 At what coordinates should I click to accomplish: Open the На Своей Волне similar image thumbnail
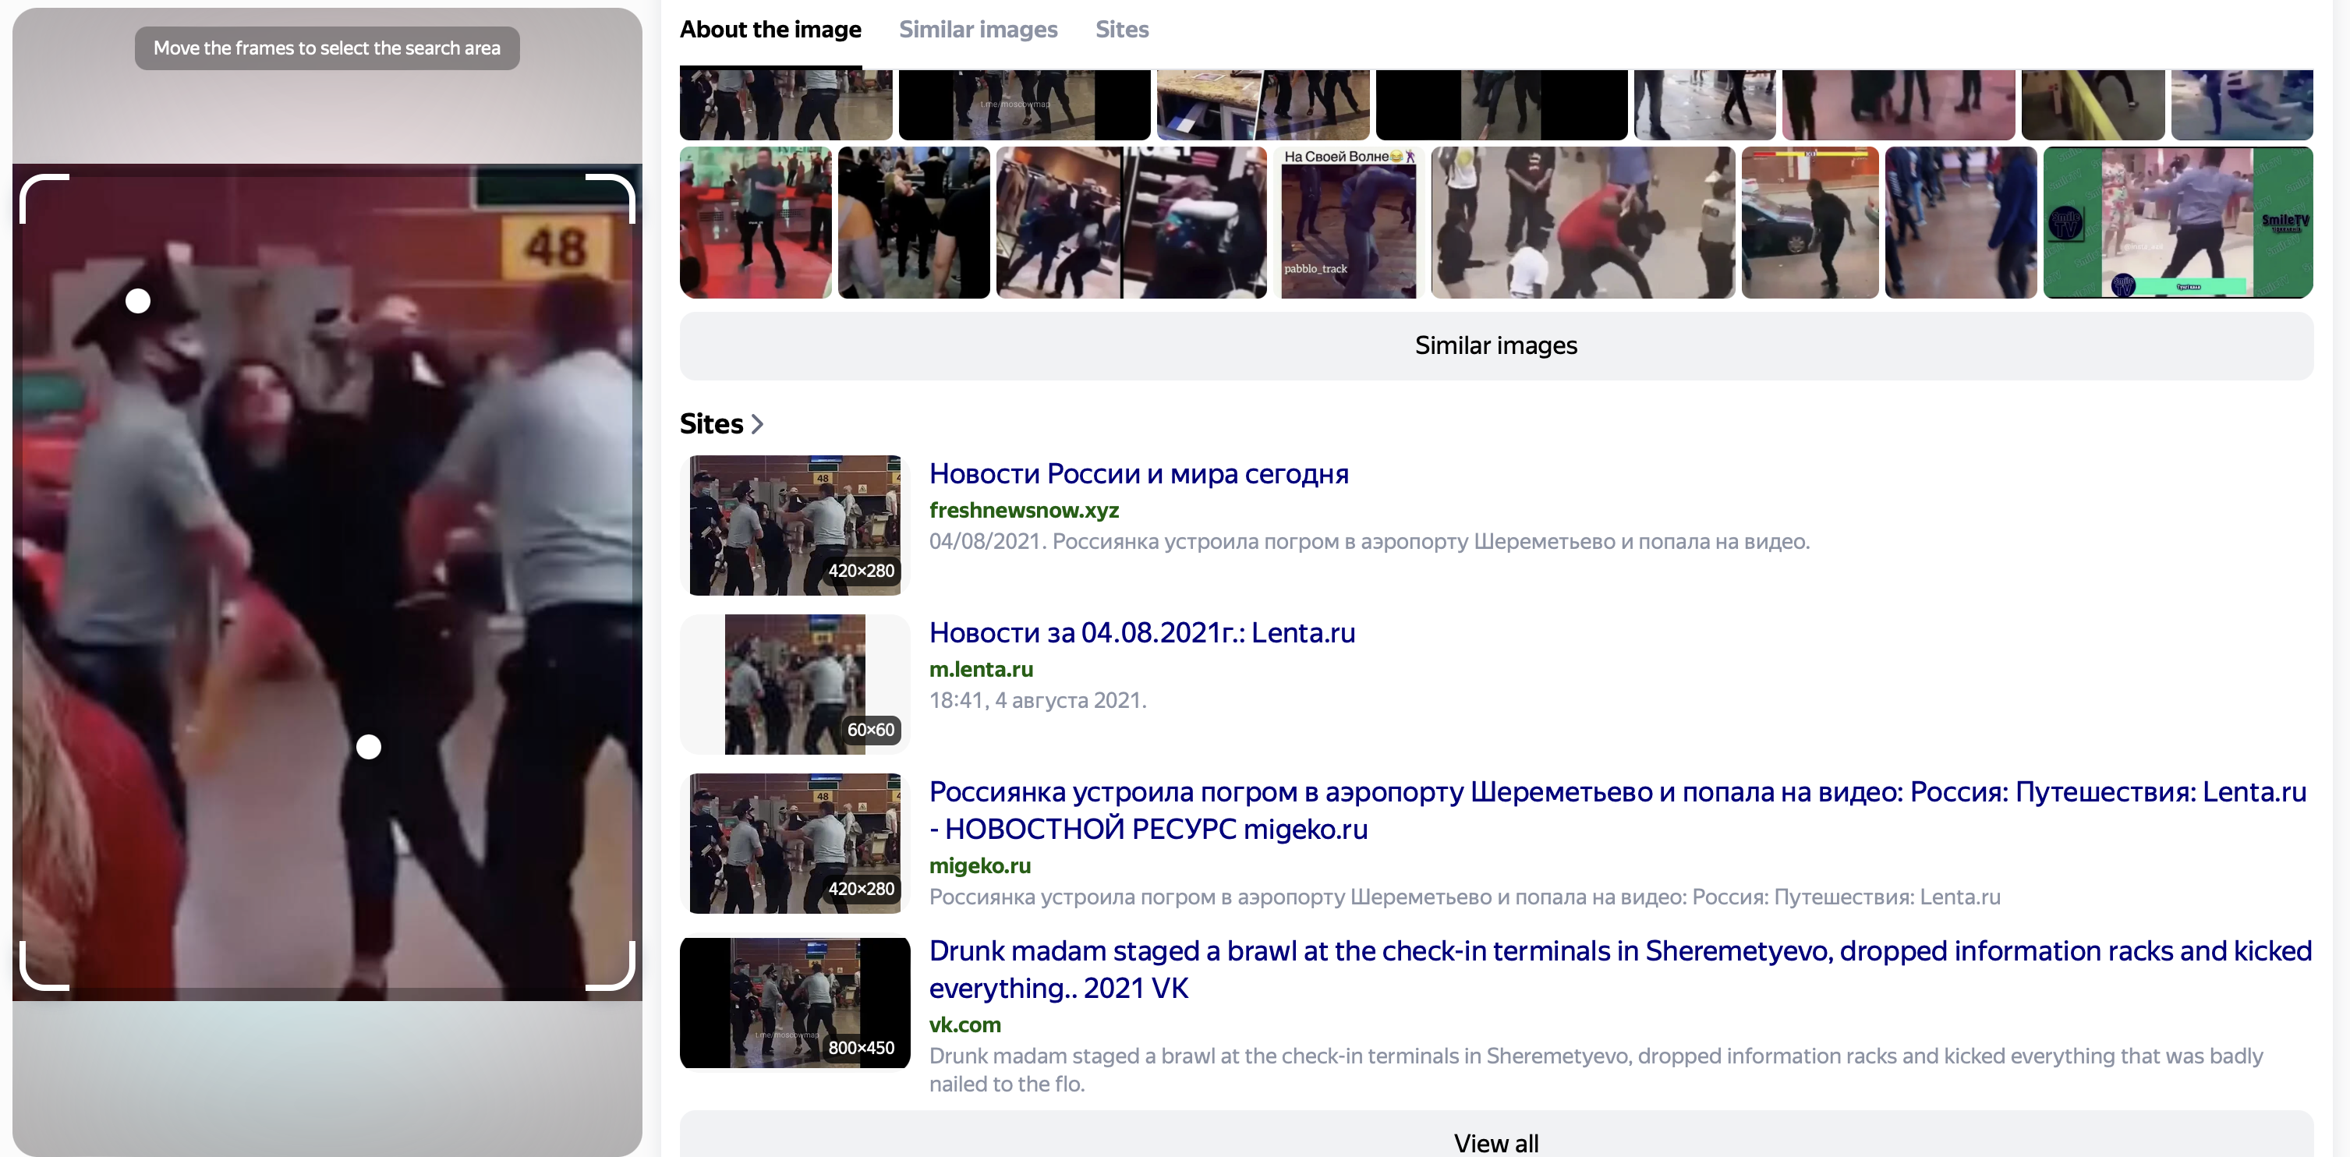(x=1348, y=223)
